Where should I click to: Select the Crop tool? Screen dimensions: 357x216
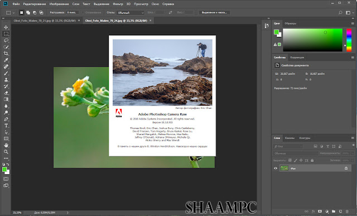[x=6, y=54]
